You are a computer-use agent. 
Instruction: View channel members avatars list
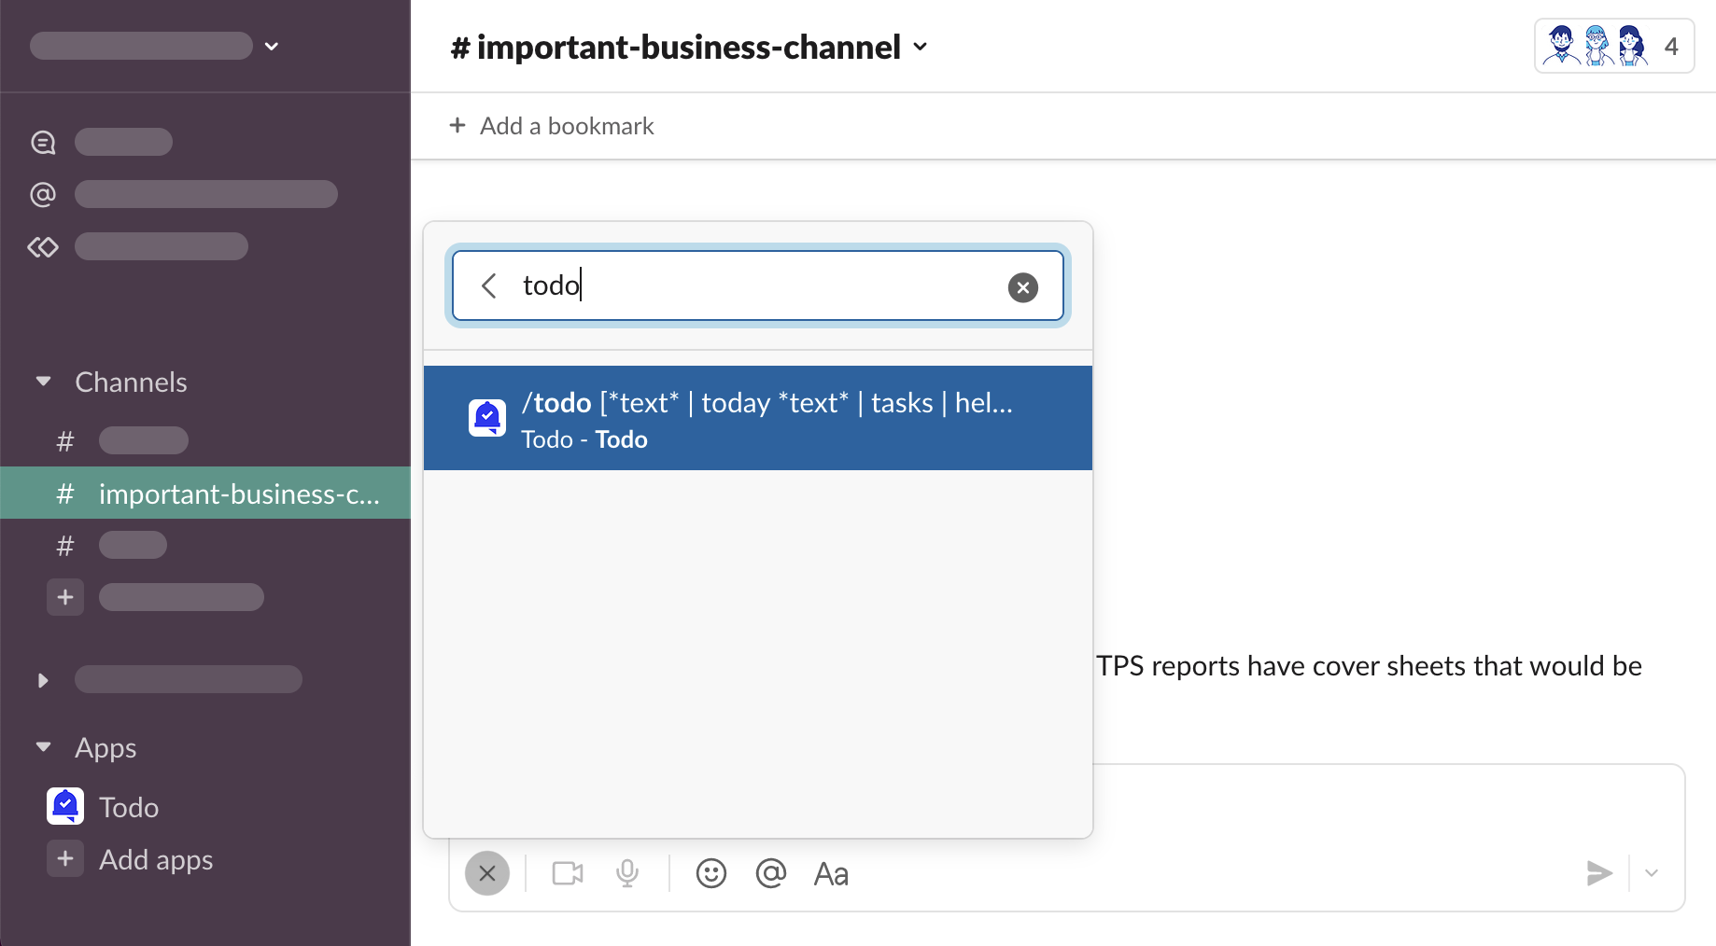pyautogui.click(x=1613, y=46)
